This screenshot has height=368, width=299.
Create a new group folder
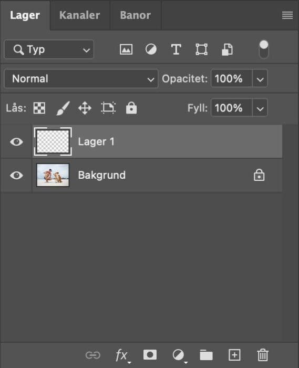[207, 355]
